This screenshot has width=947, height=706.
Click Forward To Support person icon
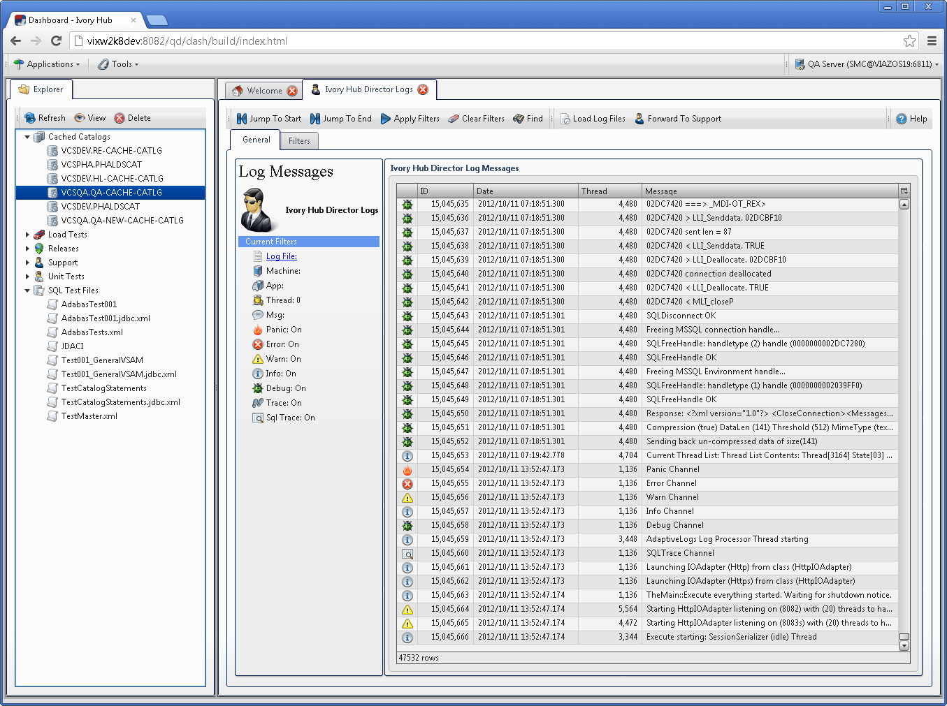click(x=639, y=119)
